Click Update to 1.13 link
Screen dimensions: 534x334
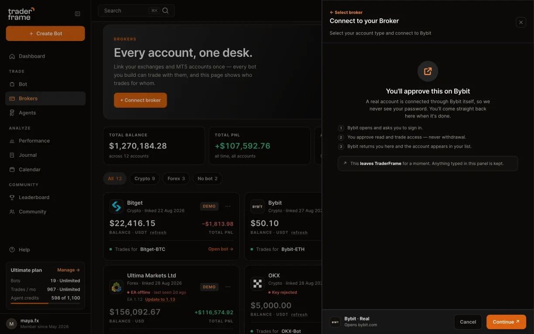click(x=160, y=300)
